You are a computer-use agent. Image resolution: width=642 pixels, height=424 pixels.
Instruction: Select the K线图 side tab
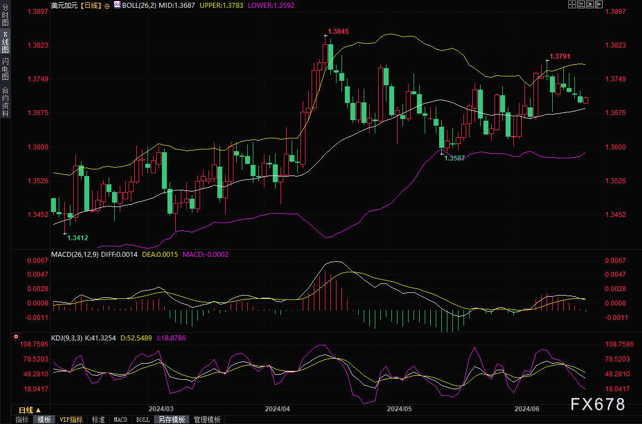pos(5,42)
